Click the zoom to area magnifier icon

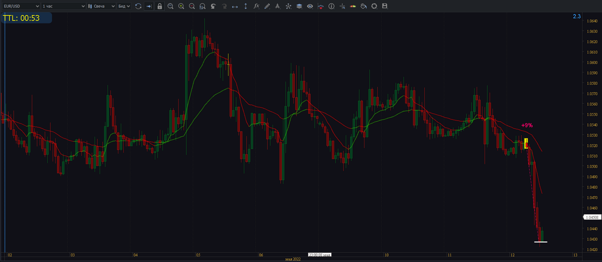tap(203, 6)
